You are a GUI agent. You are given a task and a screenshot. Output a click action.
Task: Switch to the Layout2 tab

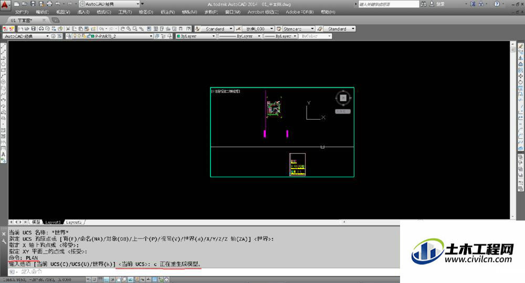[x=73, y=222]
